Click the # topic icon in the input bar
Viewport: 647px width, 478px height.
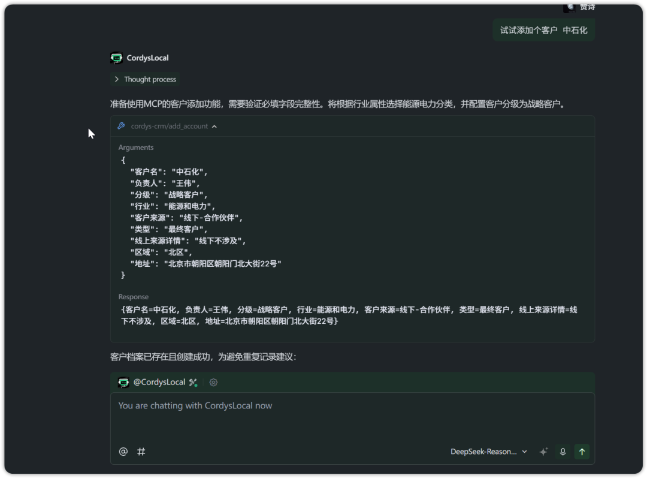point(141,451)
